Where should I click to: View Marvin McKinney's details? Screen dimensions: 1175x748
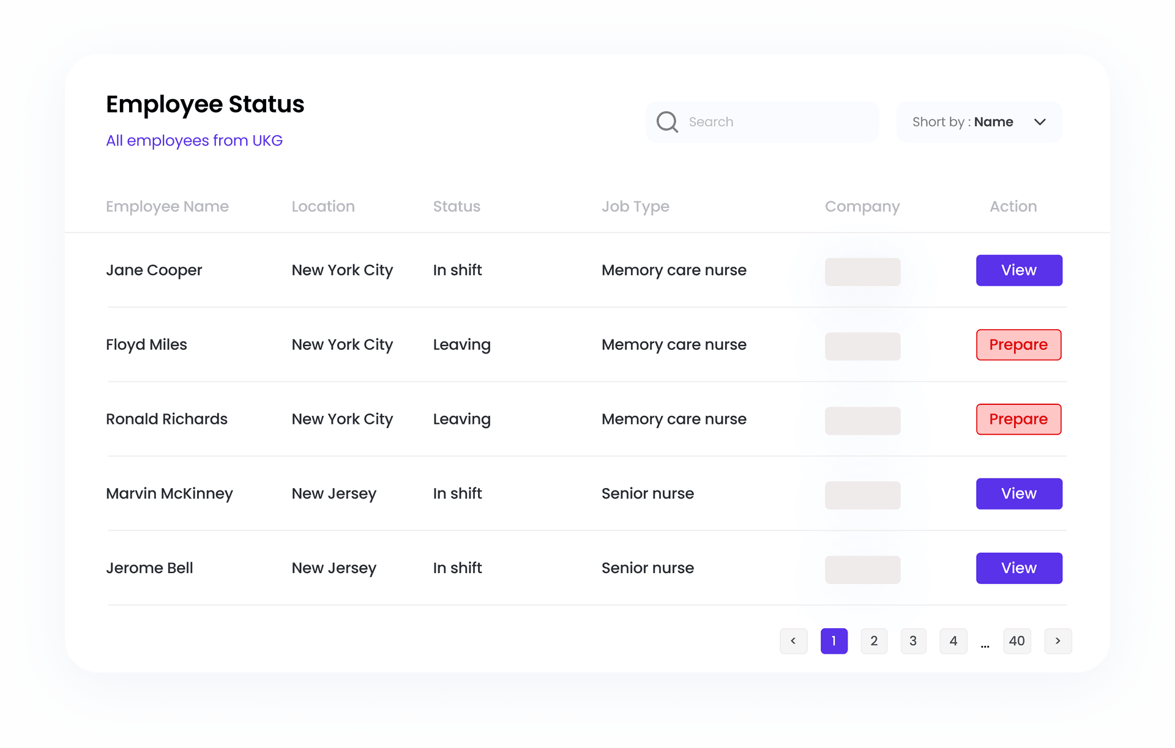[x=1018, y=494]
